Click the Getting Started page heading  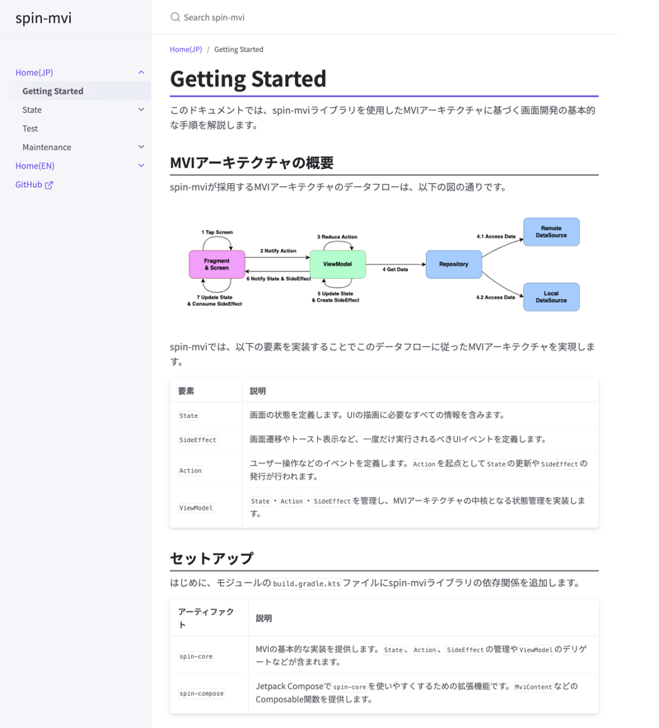click(x=248, y=78)
